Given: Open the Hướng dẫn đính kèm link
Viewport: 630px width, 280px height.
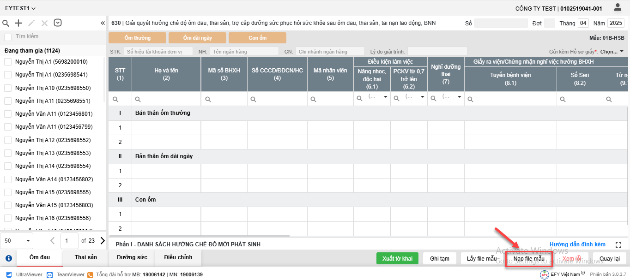Looking at the screenshot, I should (577, 244).
